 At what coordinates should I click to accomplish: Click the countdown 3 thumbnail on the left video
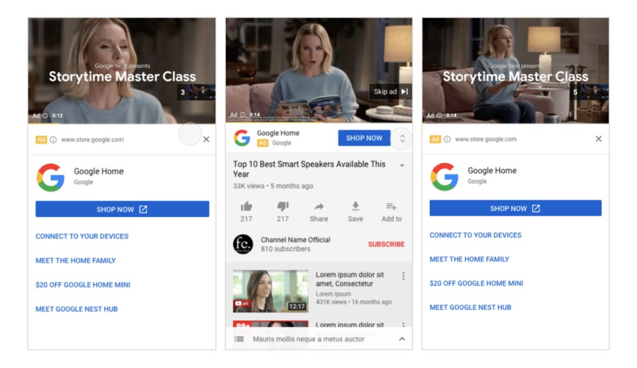click(x=197, y=92)
